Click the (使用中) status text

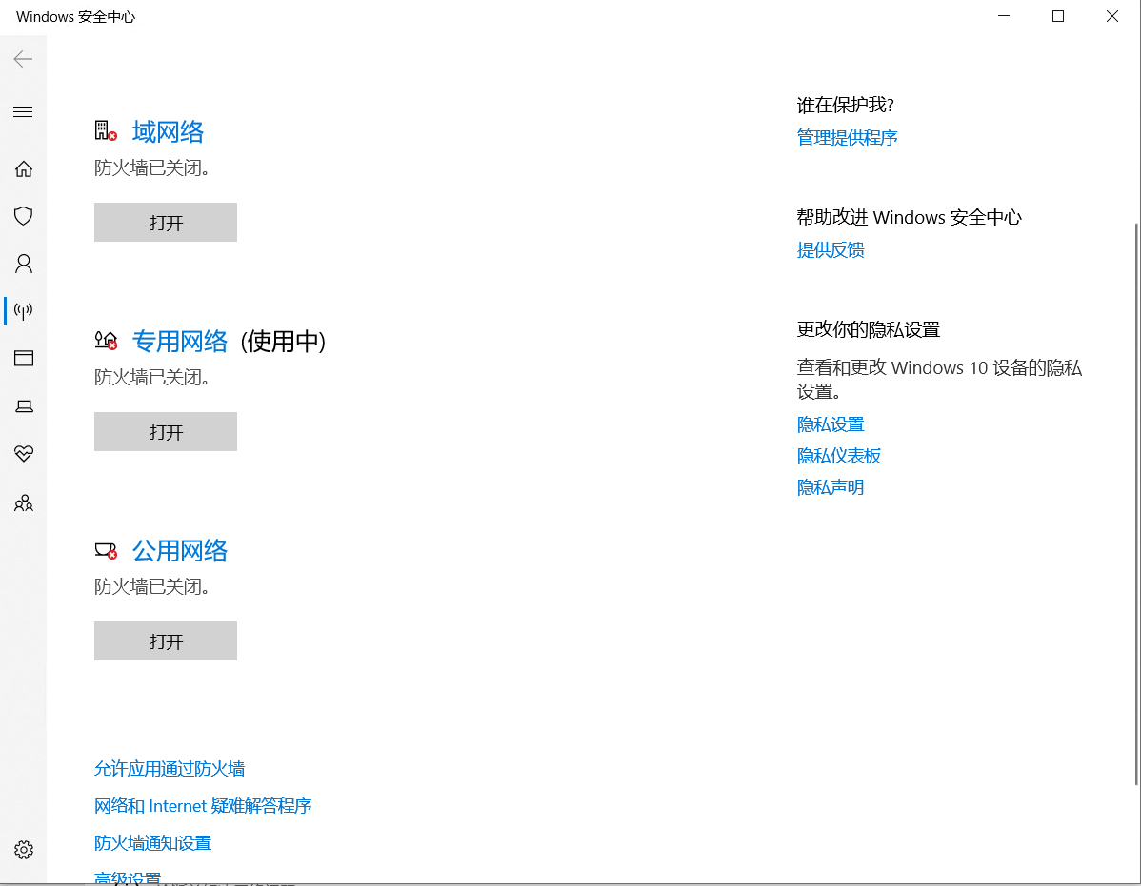click(283, 341)
